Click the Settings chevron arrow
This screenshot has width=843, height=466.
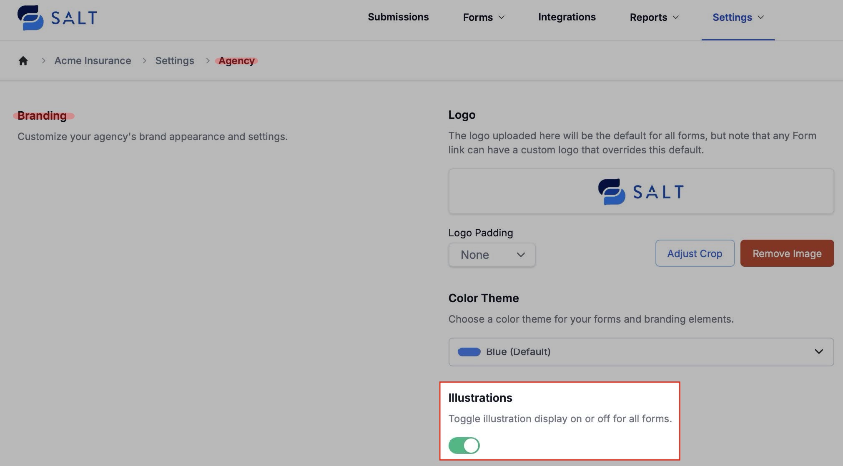[x=760, y=17]
